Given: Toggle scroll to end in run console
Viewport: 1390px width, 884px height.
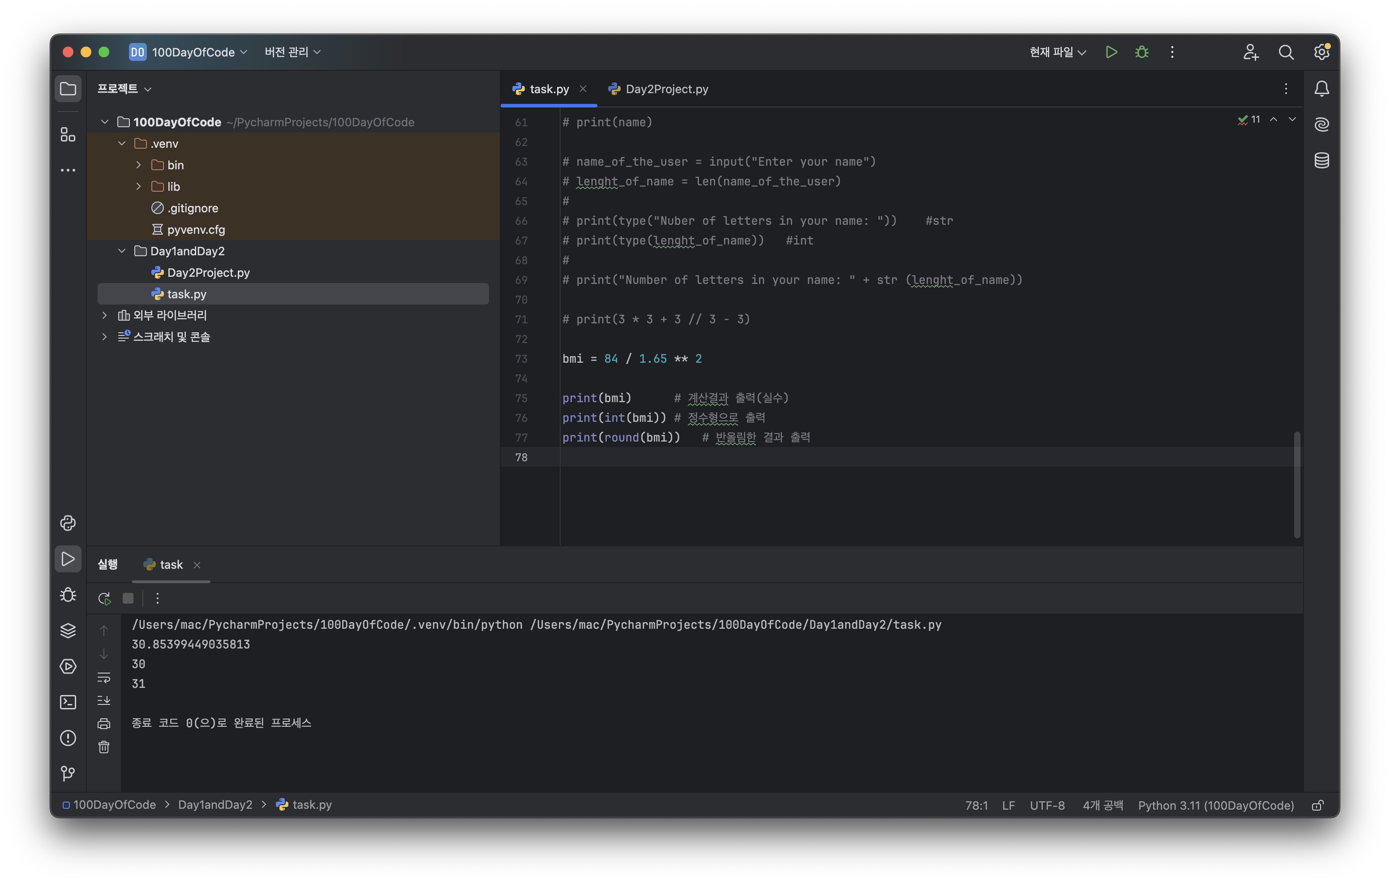Looking at the screenshot, I should pyautogui.click(x=104, y=700).
